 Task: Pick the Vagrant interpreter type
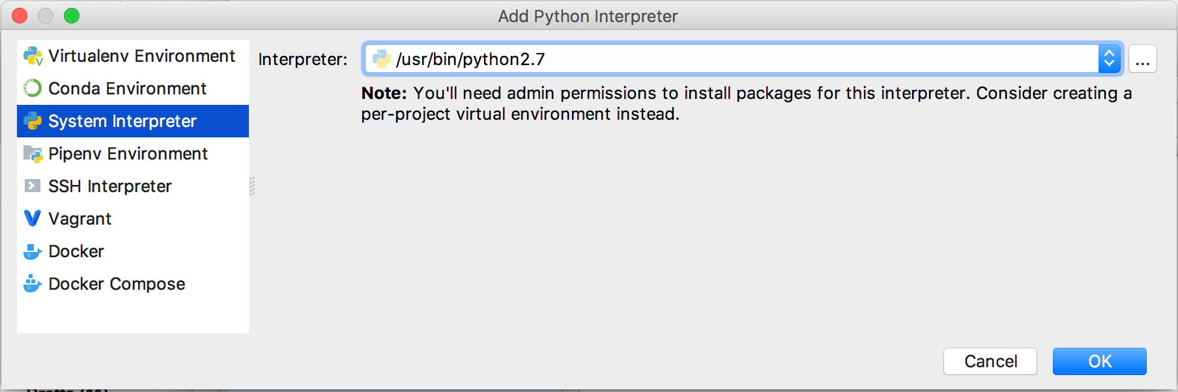coord(133,219)
